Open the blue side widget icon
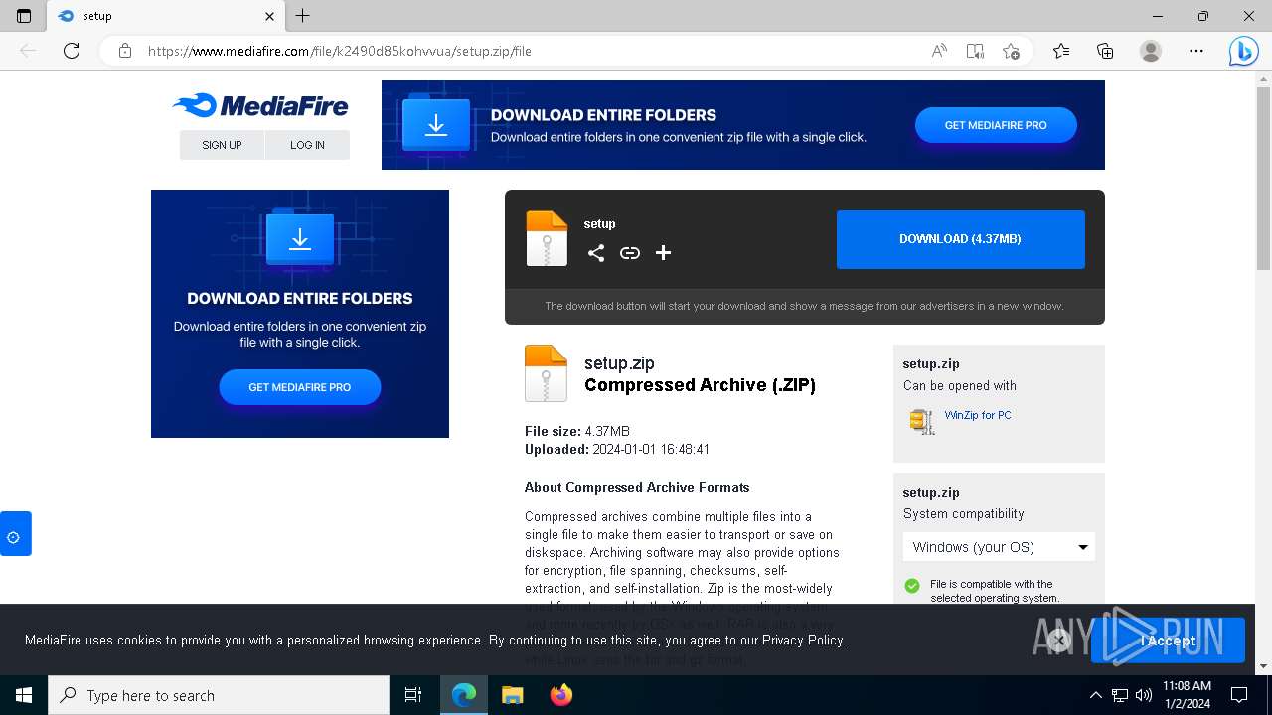Image resolution: width=1272 pixels, height=715 pixels. [15, 534]
